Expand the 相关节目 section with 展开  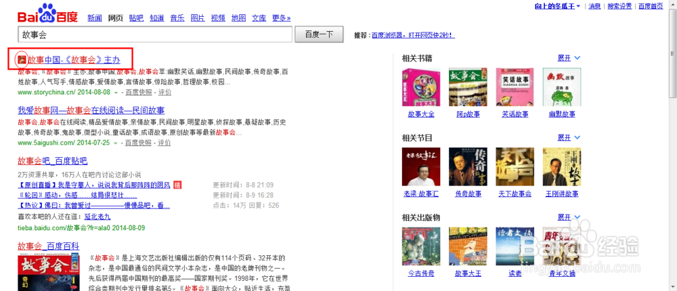point(569,138)
